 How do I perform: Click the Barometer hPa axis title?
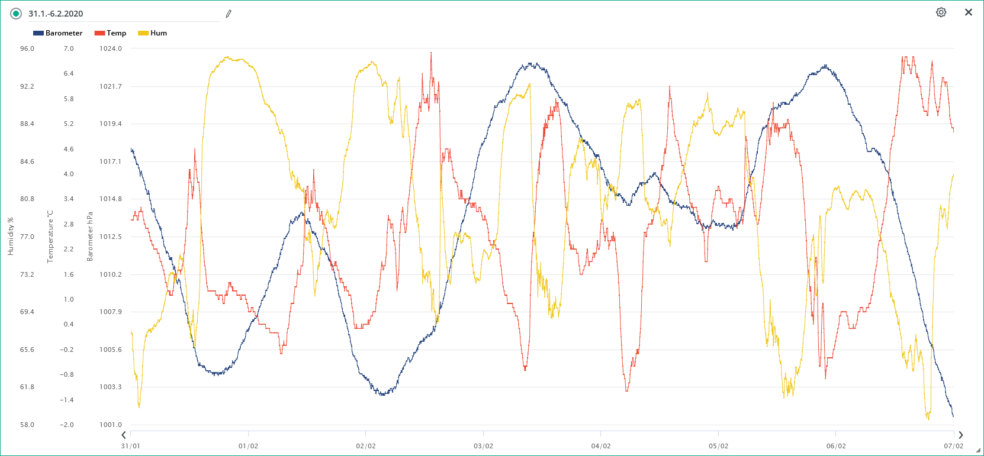click(x=90, y=236)
